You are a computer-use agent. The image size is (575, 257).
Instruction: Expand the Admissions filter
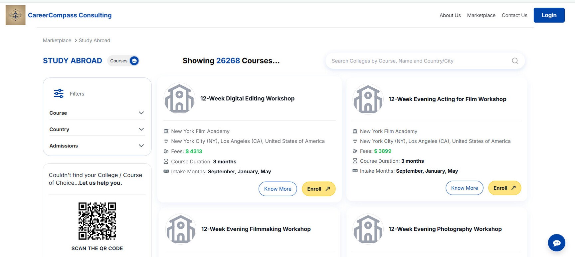(97, 146)
